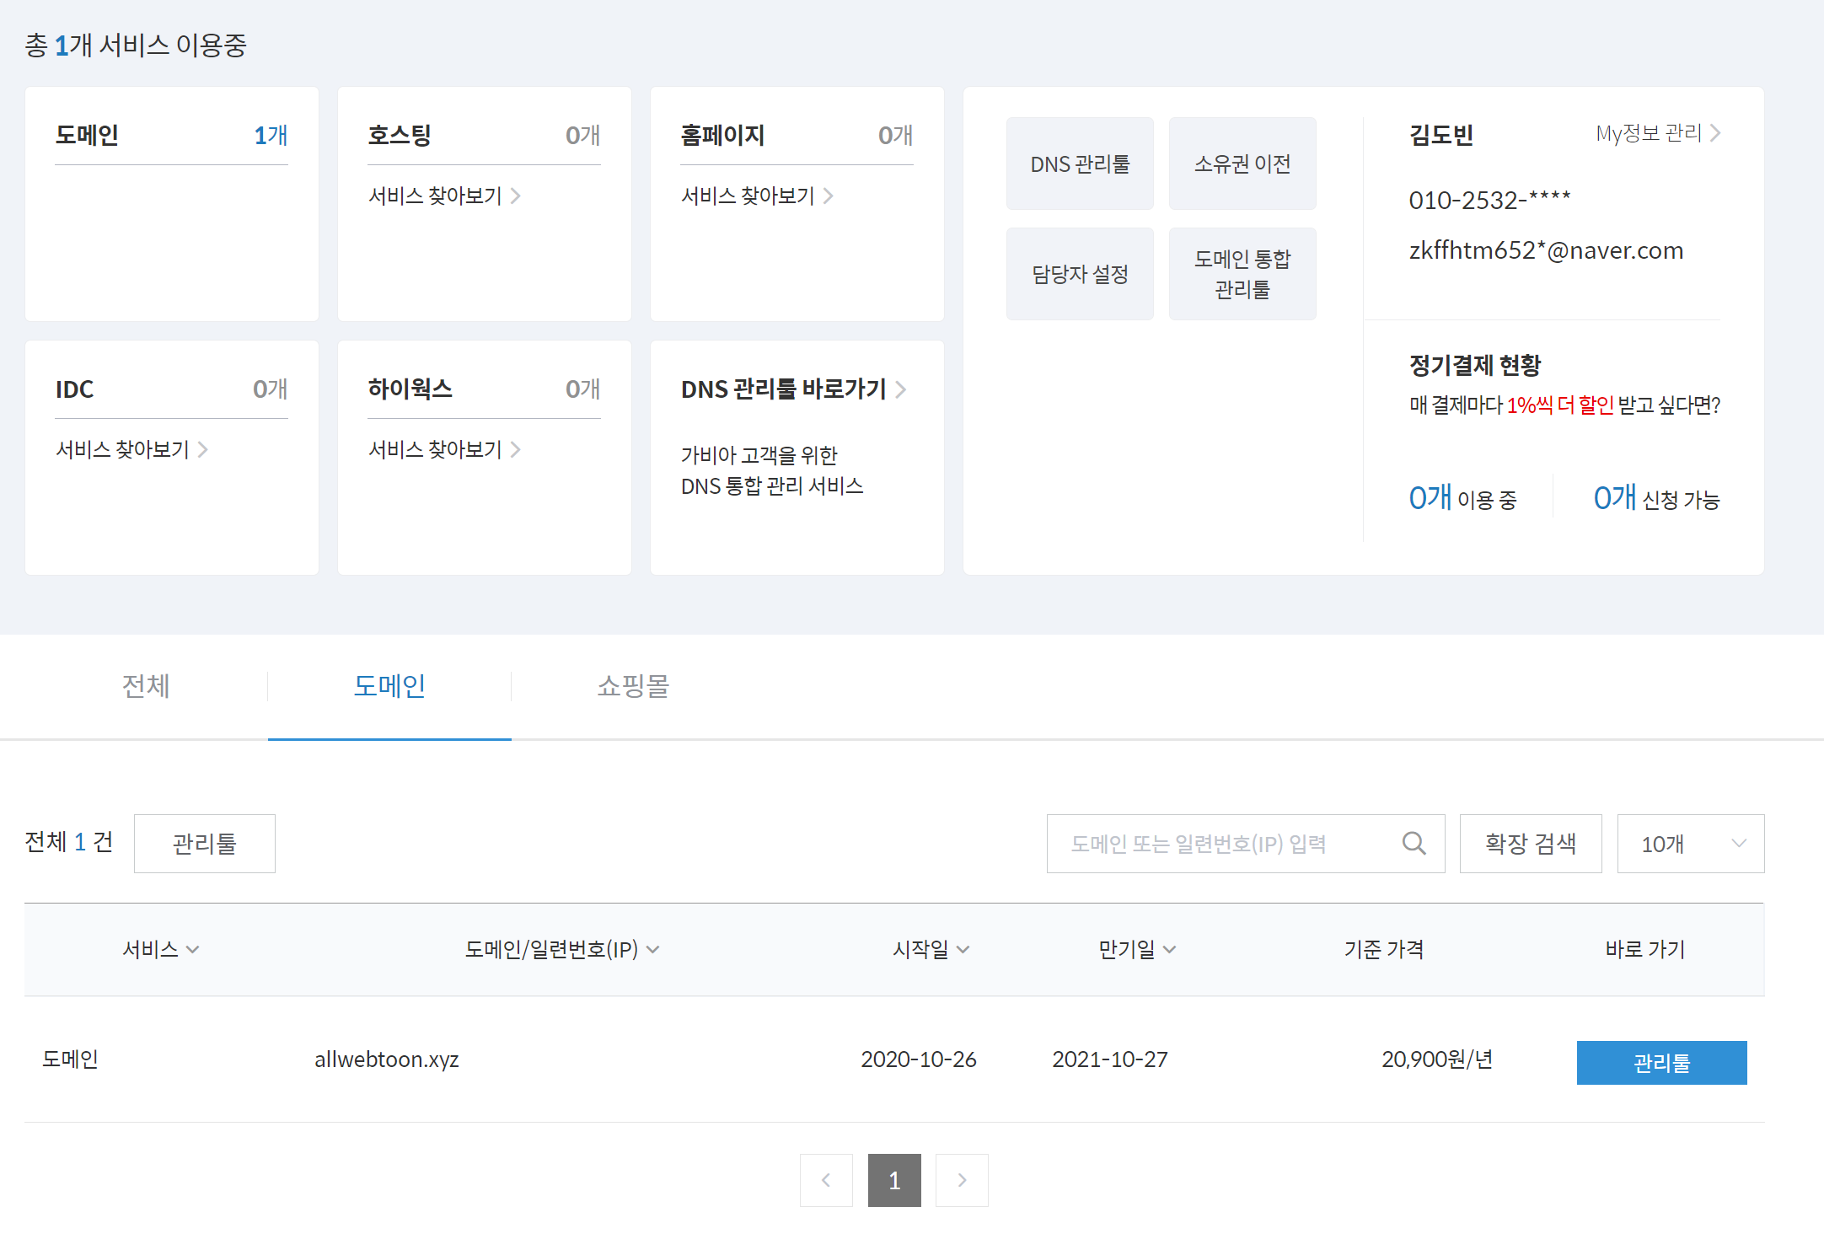
Task: Switch to the 쇼핑몰 tab
Action: pyautogui.click(x=633, y=687)
